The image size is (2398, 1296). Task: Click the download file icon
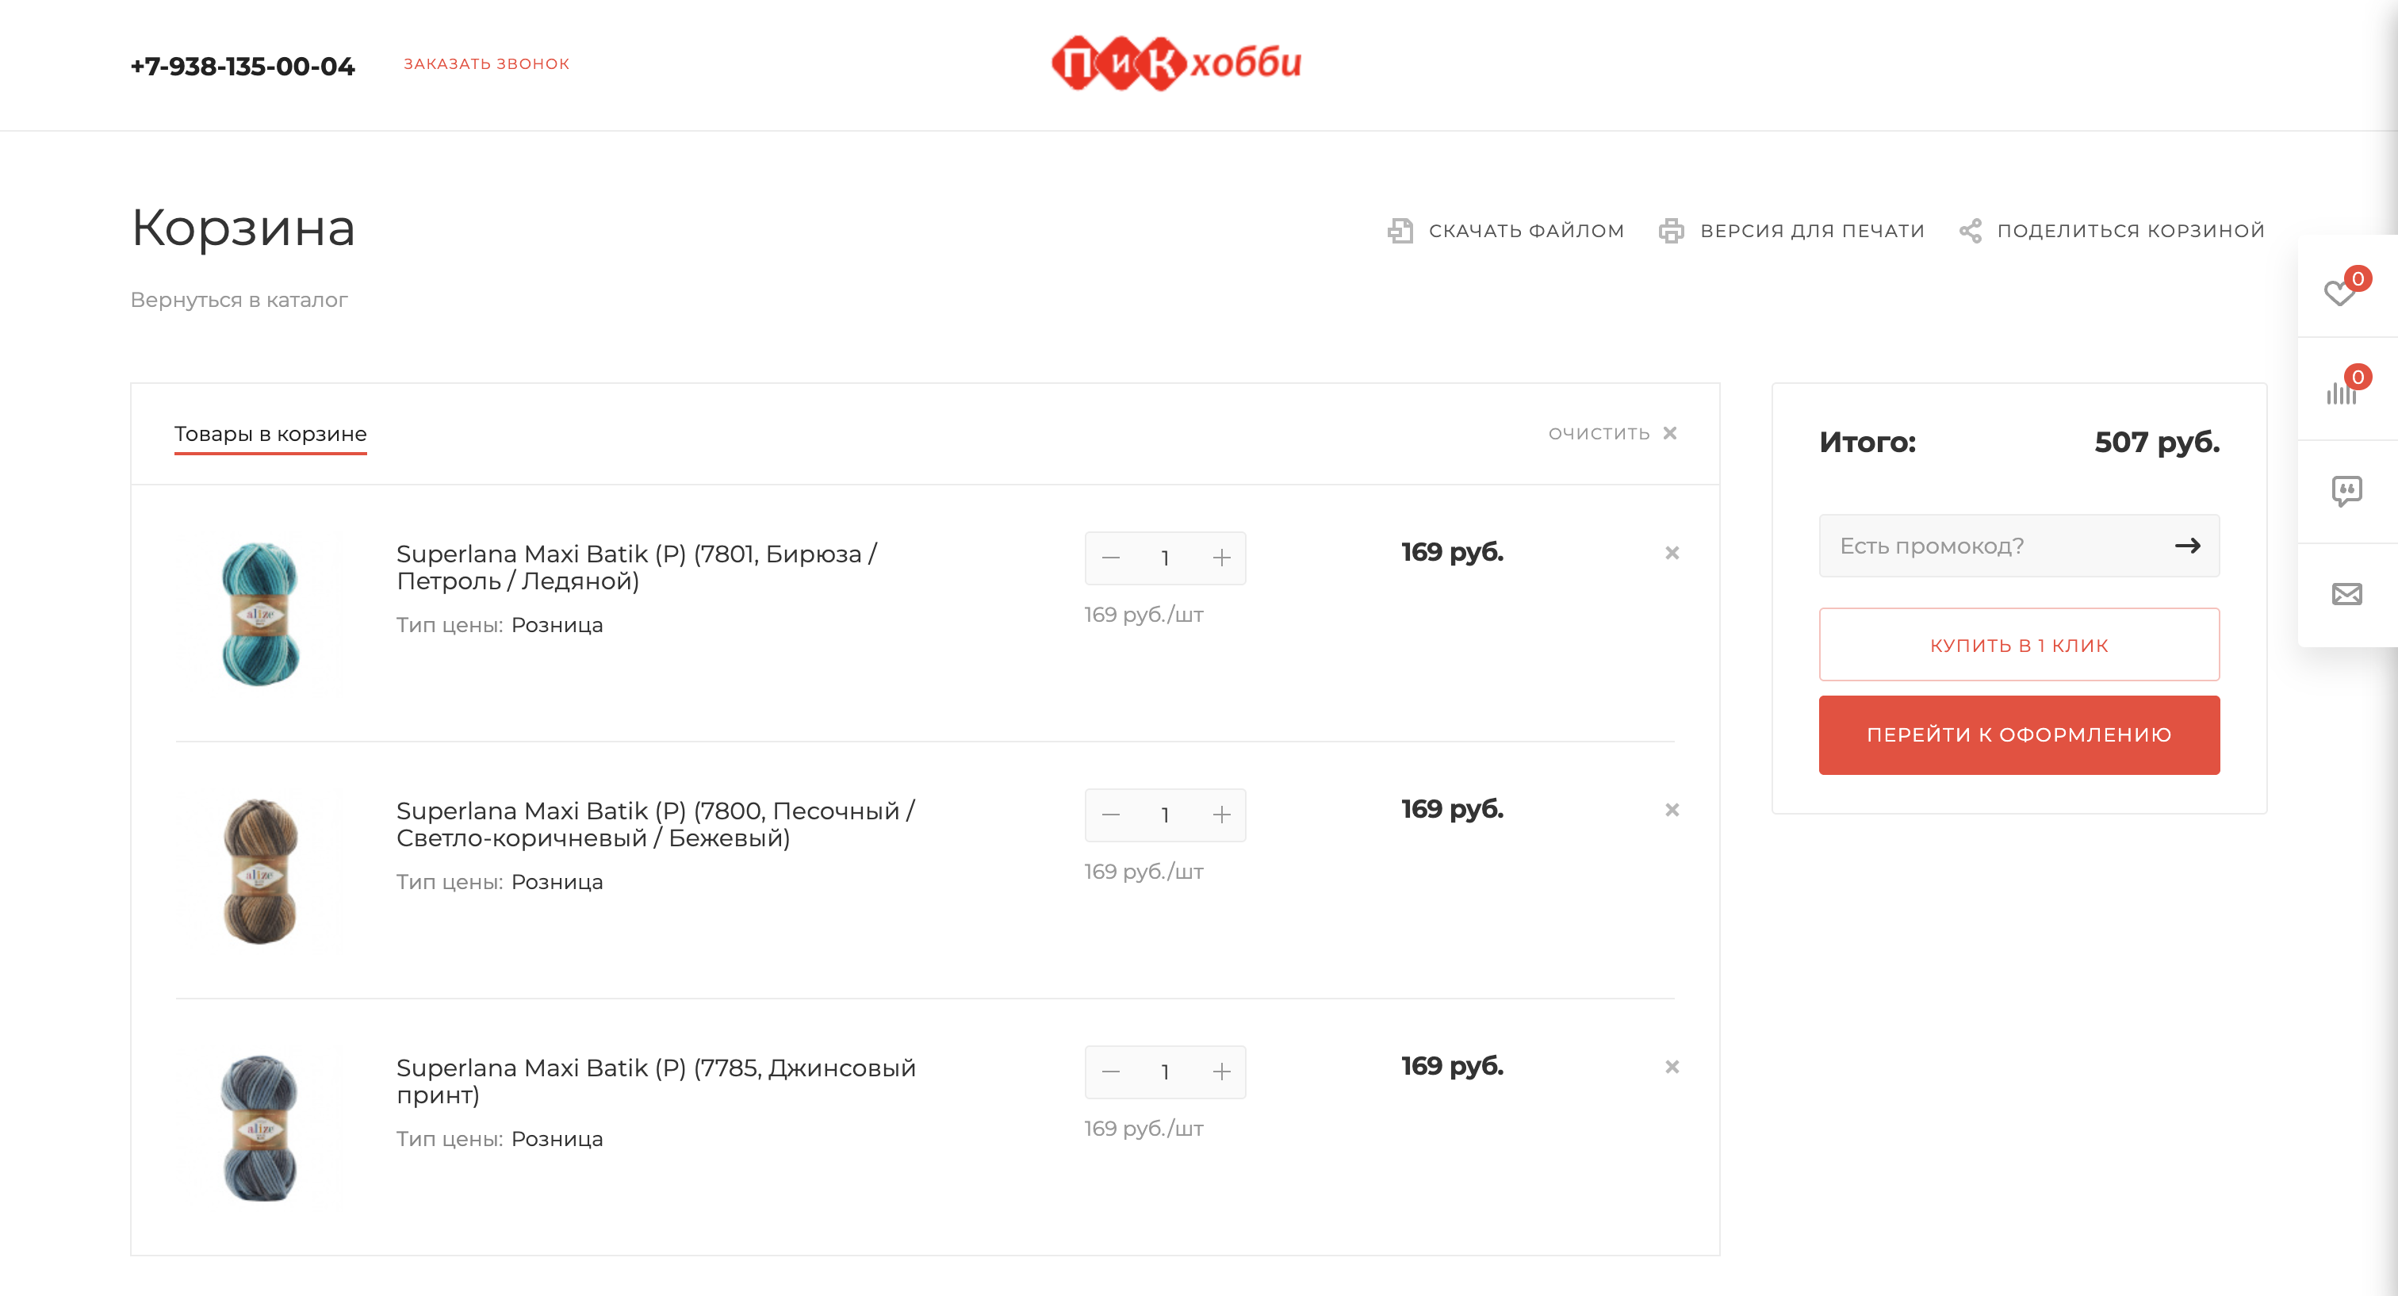1400,230
